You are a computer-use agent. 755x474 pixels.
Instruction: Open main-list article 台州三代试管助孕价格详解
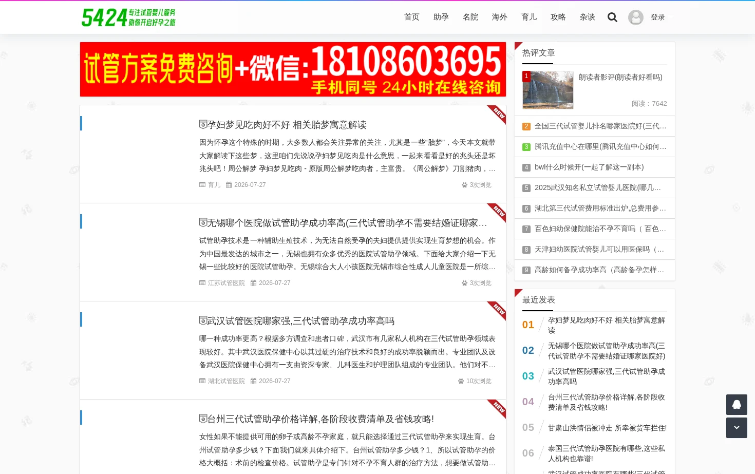coord(320,419)
